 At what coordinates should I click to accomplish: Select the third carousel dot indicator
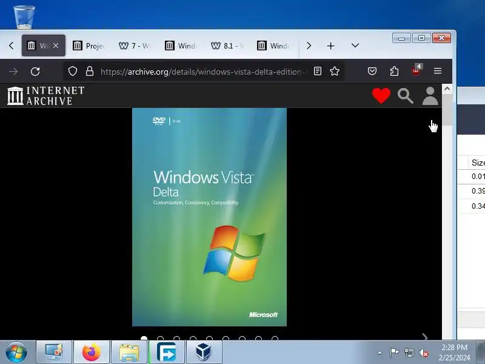(176, 339)
